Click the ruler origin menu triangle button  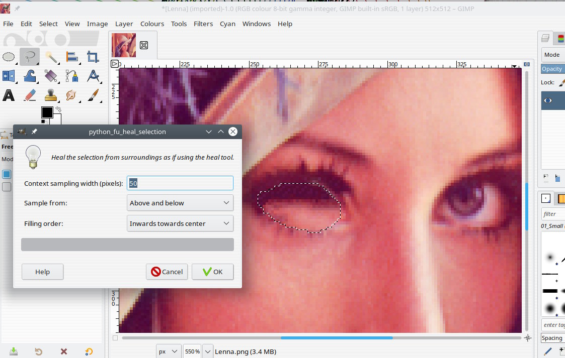115,64
